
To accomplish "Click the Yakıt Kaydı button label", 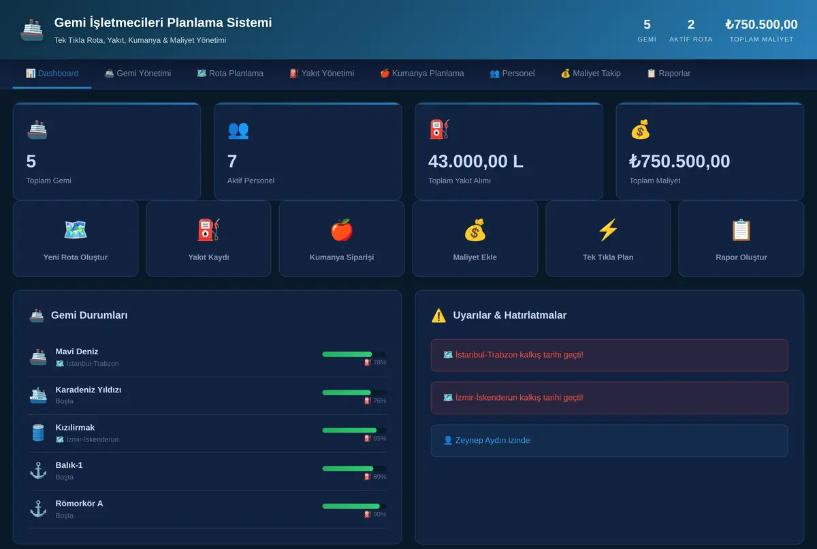I will (208, 257).
